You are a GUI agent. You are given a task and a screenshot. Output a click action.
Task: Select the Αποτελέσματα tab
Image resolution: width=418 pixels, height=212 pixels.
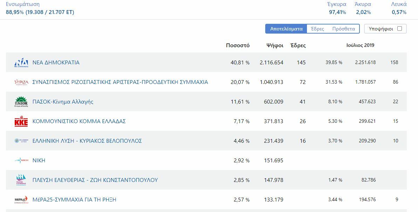pos(286,29)
